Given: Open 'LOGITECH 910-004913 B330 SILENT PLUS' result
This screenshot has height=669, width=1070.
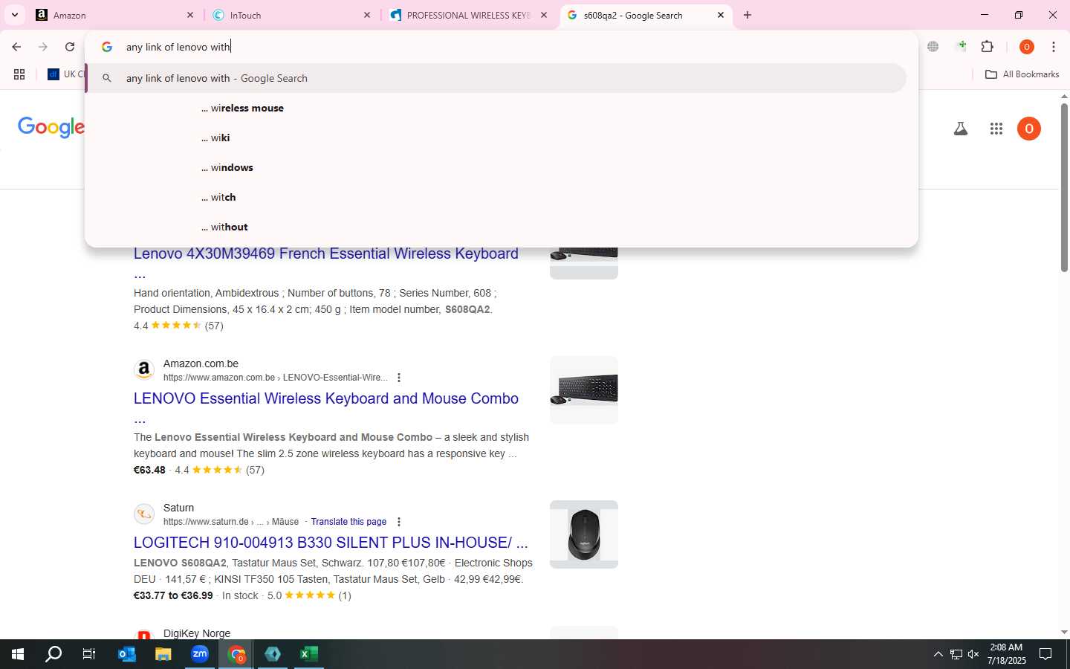Looking at the screenshot, I should [331, 543].
